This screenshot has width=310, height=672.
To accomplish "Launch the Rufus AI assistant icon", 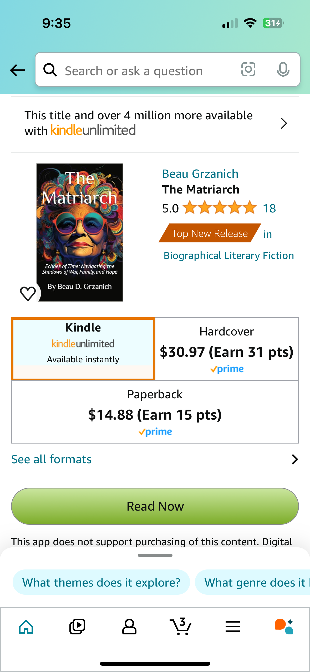I will click(x=284, y=627).
